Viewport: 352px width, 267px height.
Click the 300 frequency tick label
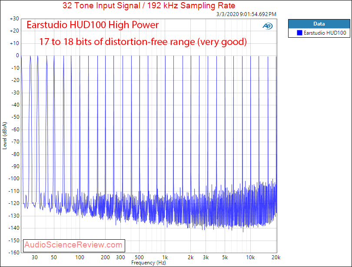[x=120, y=257]
